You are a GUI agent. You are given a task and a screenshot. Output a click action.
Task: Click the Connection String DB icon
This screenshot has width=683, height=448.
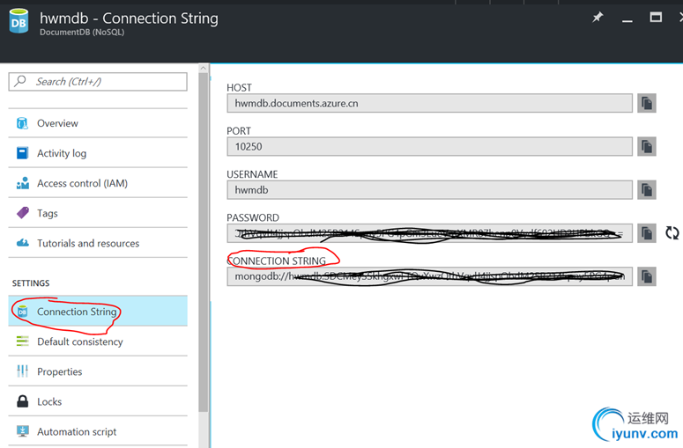(22, 312)
